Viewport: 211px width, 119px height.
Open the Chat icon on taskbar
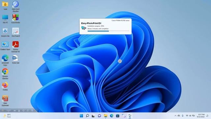pos(99,116)
